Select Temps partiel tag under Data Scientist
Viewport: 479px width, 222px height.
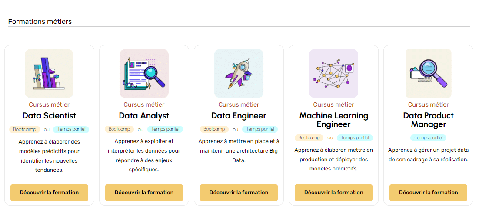(71, 129)
